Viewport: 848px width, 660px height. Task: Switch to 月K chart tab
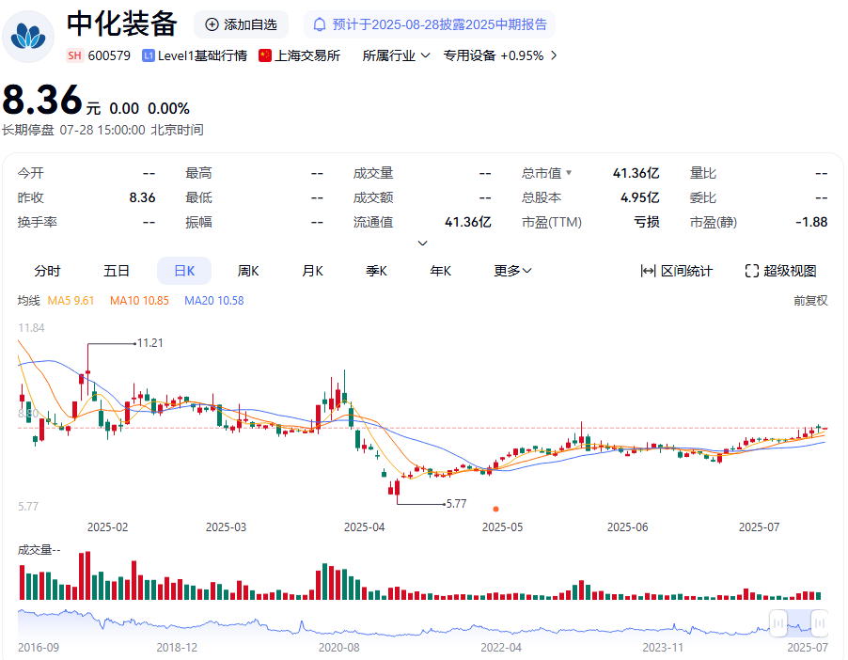312,271
